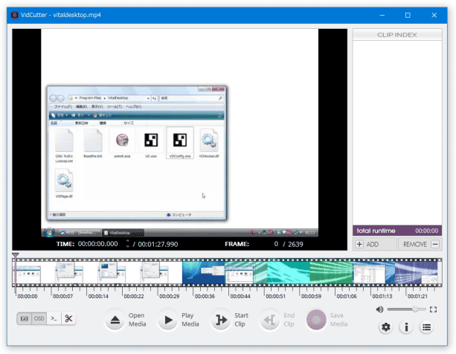Click the Start Clip label text
456x354 pixels.
241,320
